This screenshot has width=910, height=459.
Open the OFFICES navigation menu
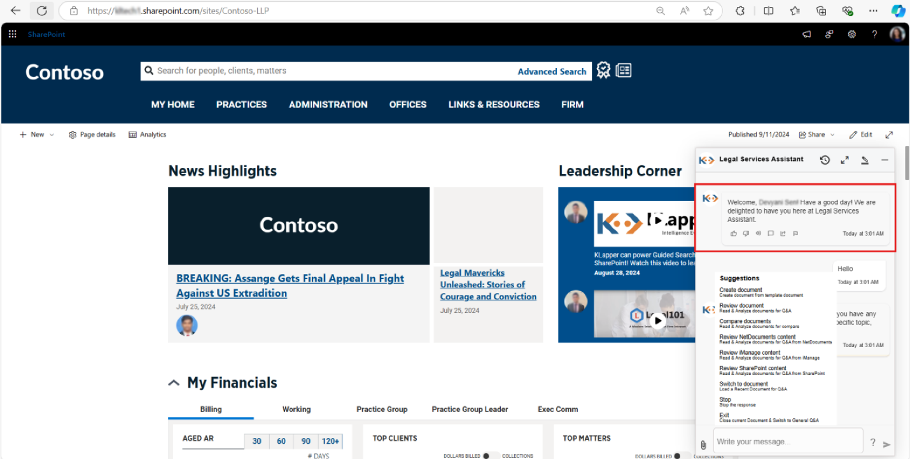408,104
